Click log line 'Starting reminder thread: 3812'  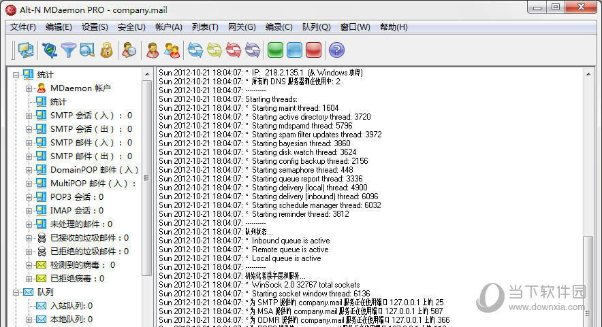point(300,214)
